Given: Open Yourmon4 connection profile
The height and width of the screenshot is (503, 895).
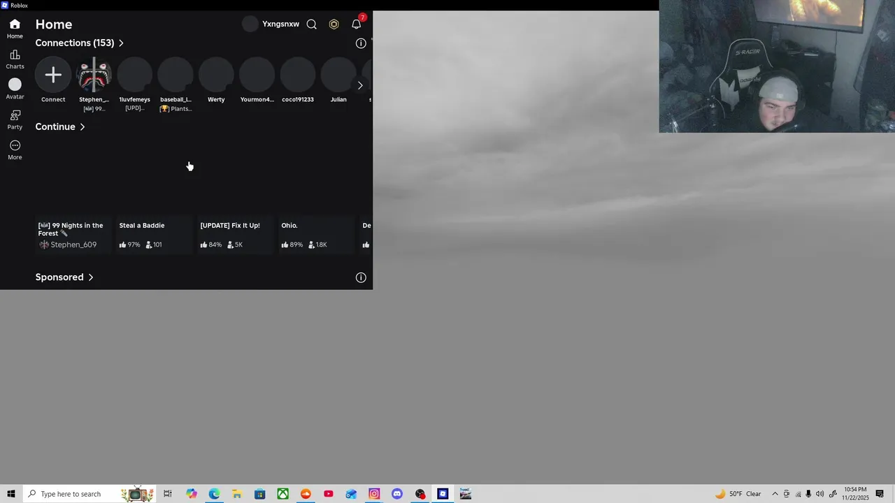Looking at the screenshot, I should (x=257, y=75).
